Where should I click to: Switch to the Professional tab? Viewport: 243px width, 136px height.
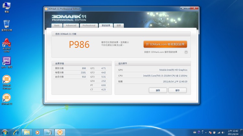point(89,26)
